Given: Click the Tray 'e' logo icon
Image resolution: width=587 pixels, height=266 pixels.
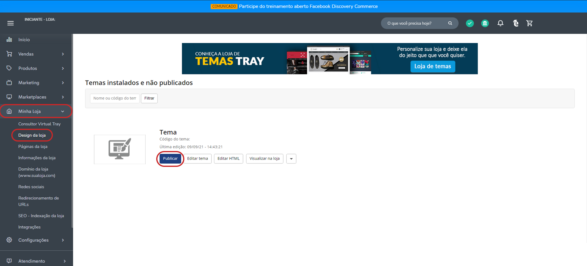Looking at the screenshot, I should (x=516, y=23).
